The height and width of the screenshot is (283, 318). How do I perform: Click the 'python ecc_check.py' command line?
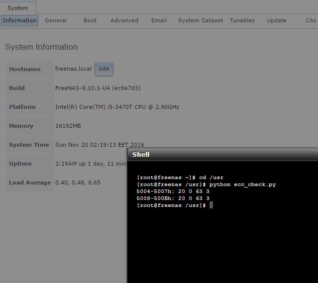coord(207,185)
